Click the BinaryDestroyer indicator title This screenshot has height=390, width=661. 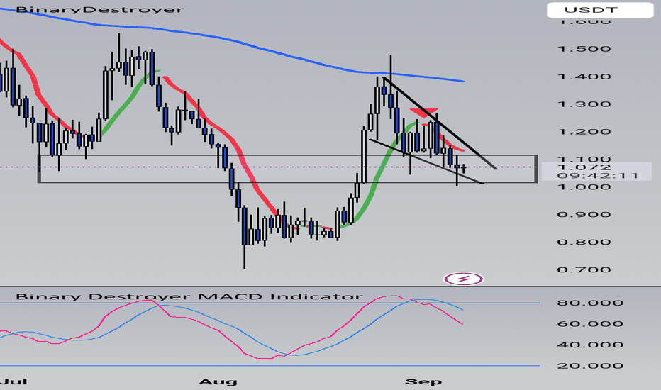click(100, 9)
